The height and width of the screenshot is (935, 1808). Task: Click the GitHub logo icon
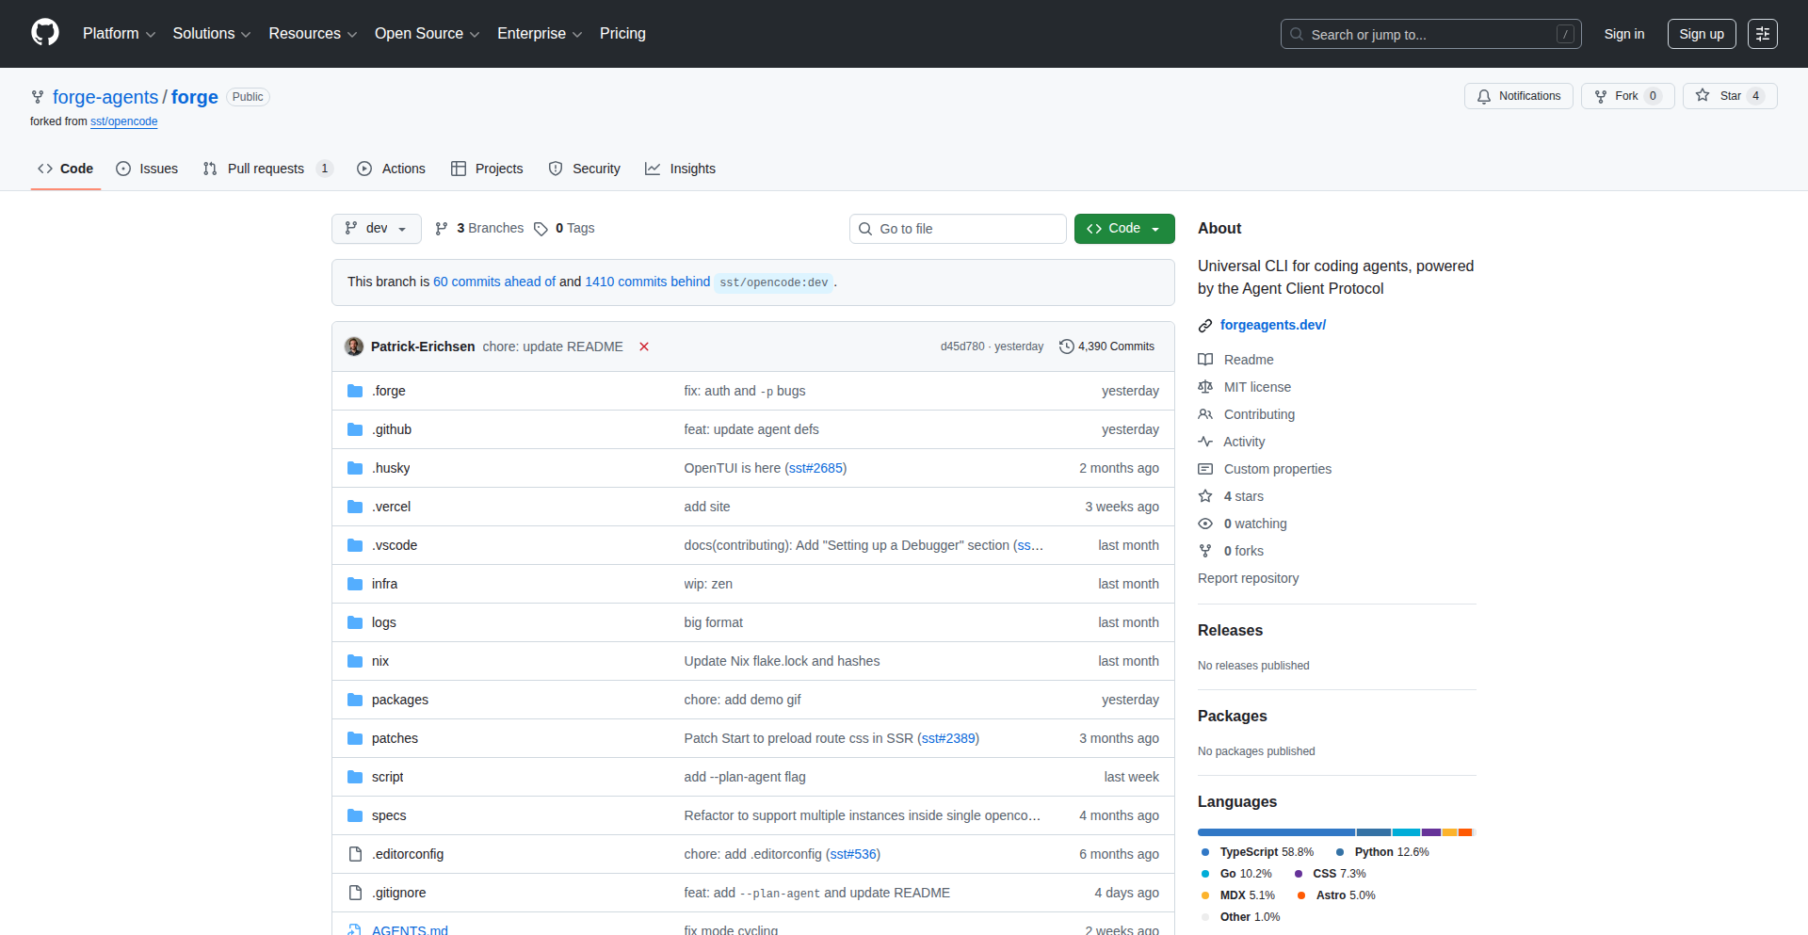tap(44, 33)
